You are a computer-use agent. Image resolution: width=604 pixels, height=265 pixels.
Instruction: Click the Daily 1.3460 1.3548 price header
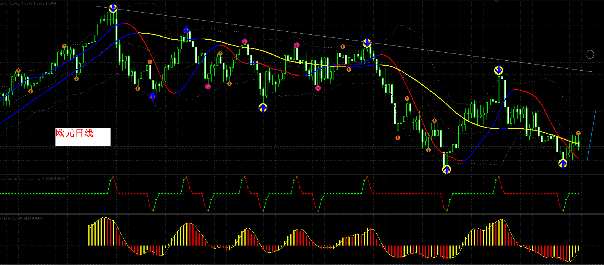28,3
